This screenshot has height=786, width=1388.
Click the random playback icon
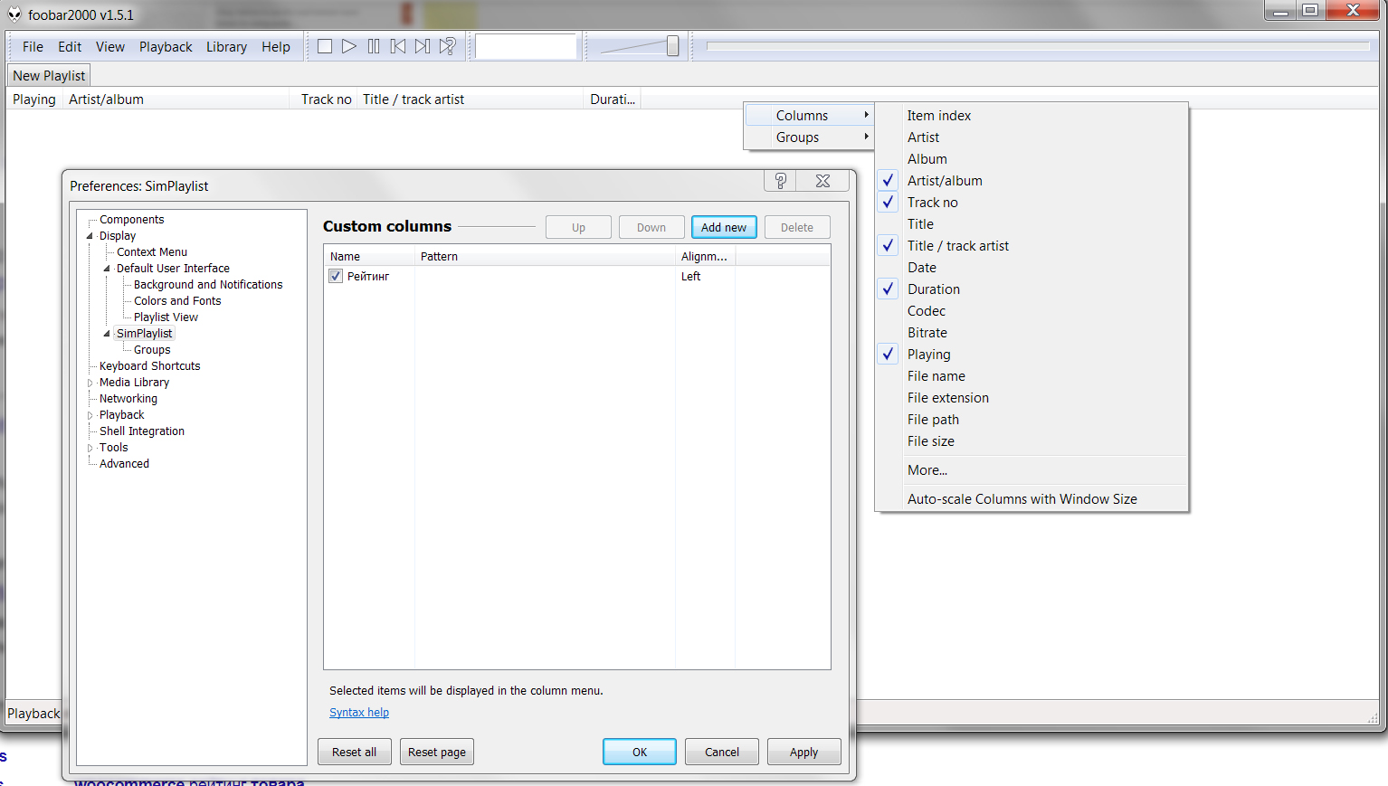coord(448,46)
